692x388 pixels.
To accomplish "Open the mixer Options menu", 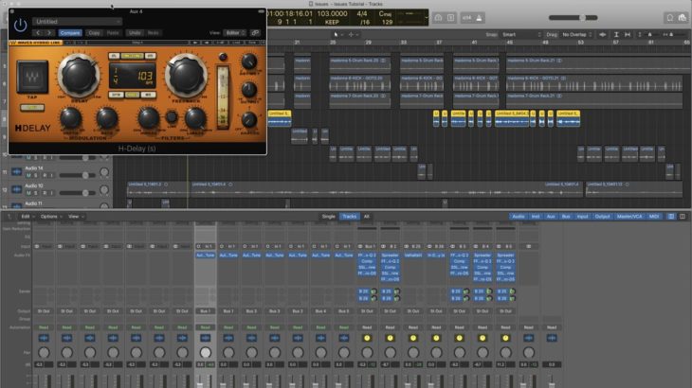I will pos(51,217).
